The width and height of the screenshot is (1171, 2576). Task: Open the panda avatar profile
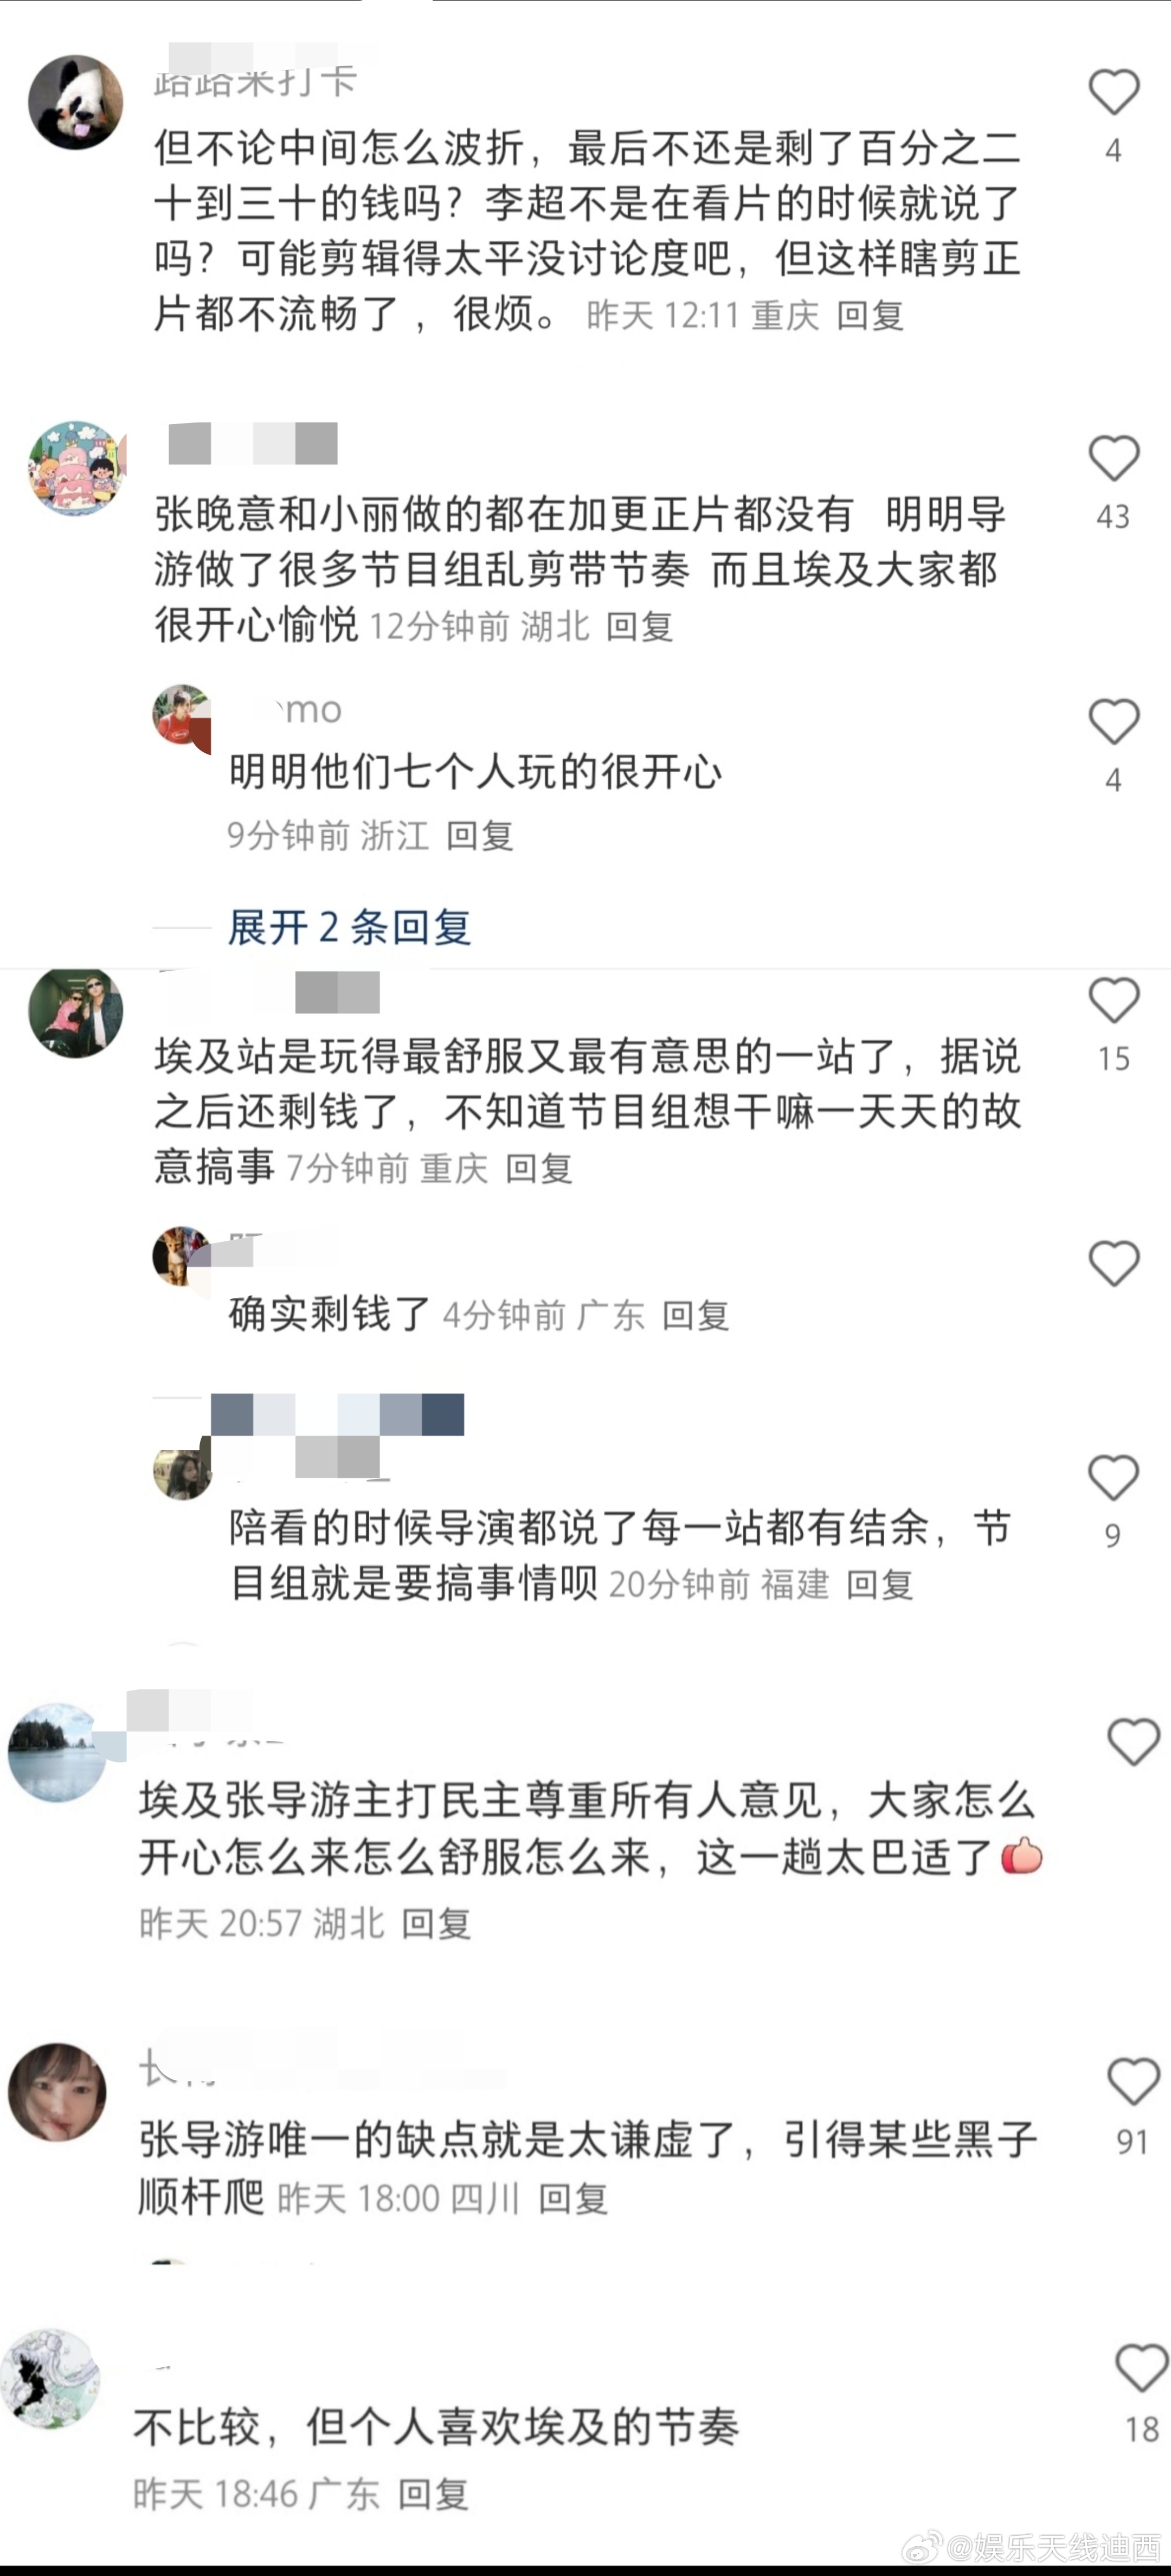click(x=76, y=102)
